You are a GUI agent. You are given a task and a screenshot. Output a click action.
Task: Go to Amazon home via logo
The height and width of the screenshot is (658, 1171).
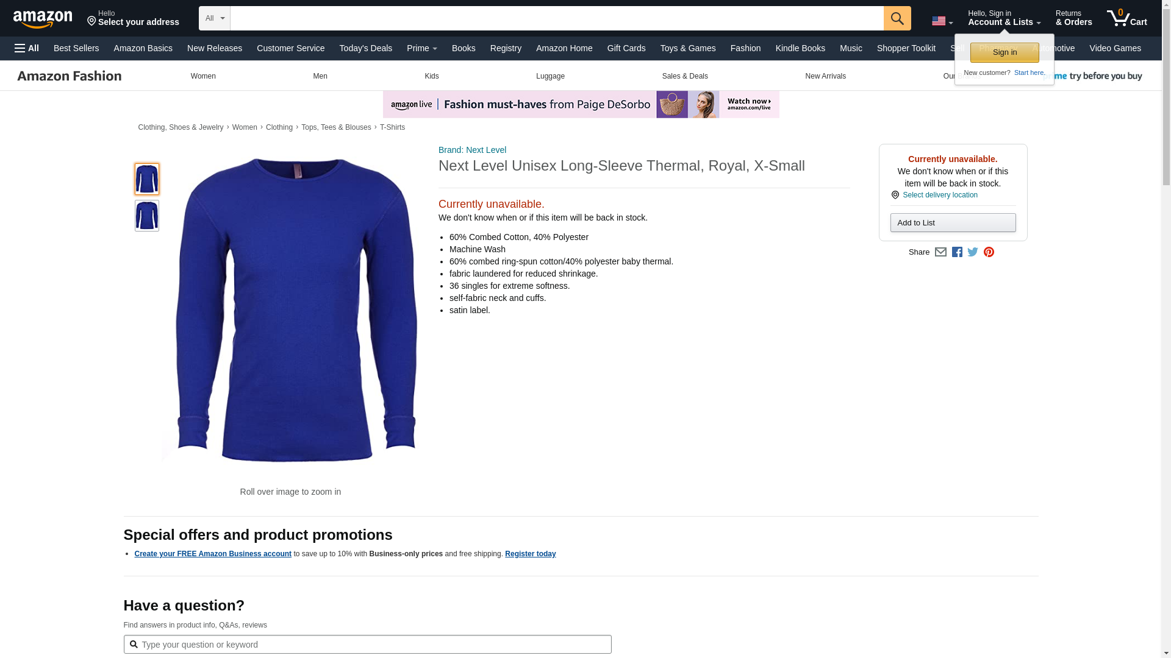pyautogui.click(x=43, y=19)
